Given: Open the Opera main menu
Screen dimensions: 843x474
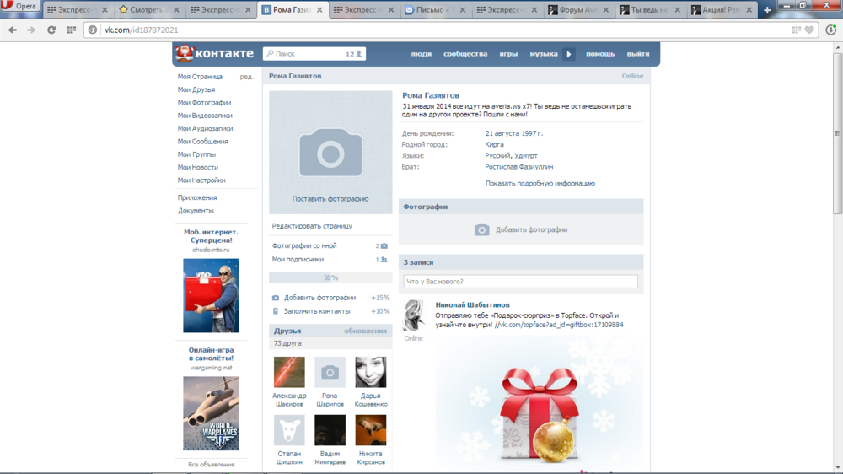Looking at the screenshot, I should (19, 6).
